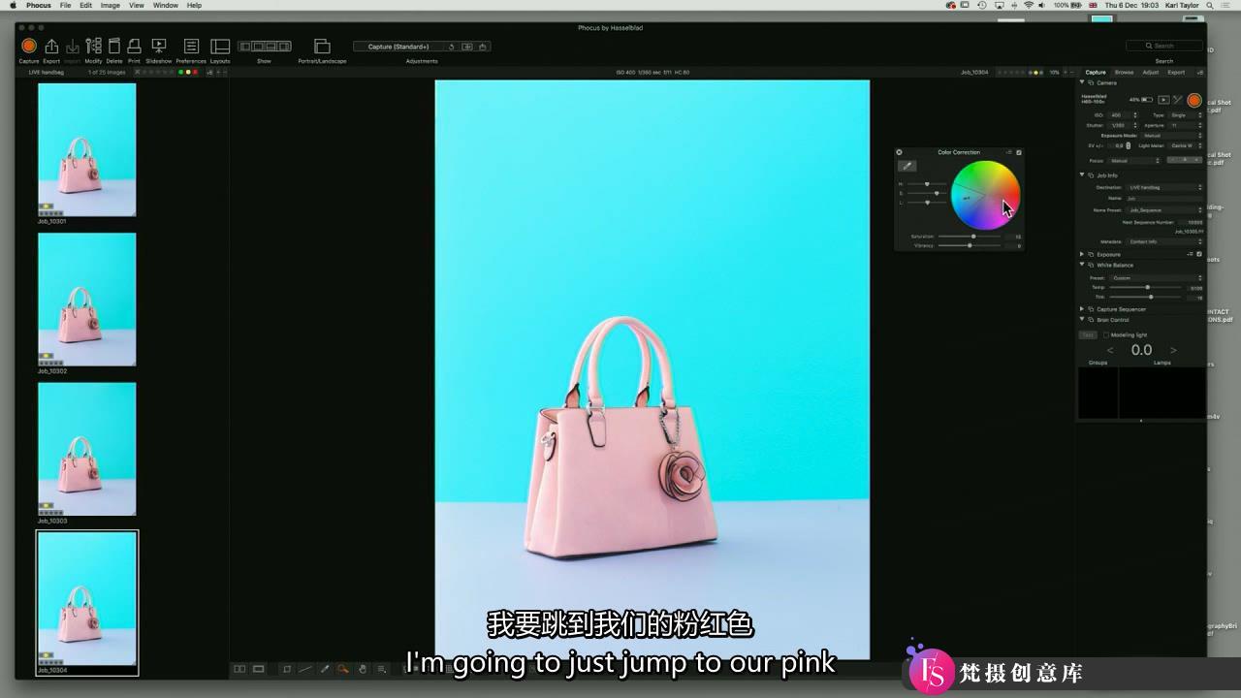Image resolution: width=1241 pixels, height=698 pixels.
Task: Switch to the Adjust tab
Action: 1150,72
